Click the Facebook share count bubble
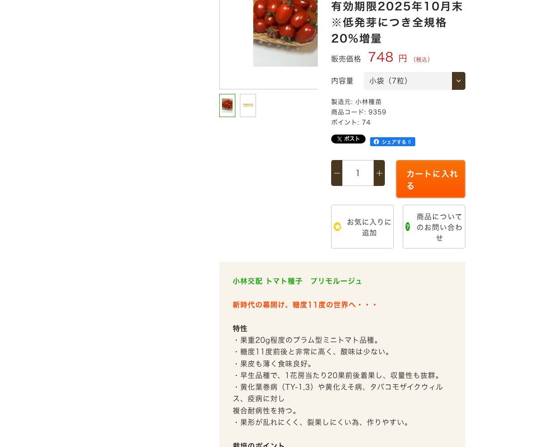The image size is (537, 447). 409,142
